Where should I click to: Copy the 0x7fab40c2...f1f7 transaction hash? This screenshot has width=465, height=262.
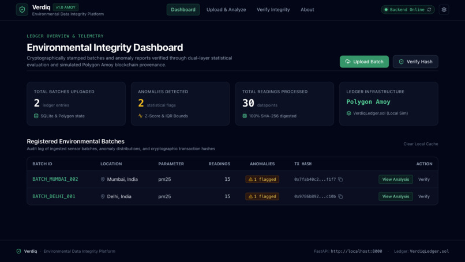[x=340, y=179]
